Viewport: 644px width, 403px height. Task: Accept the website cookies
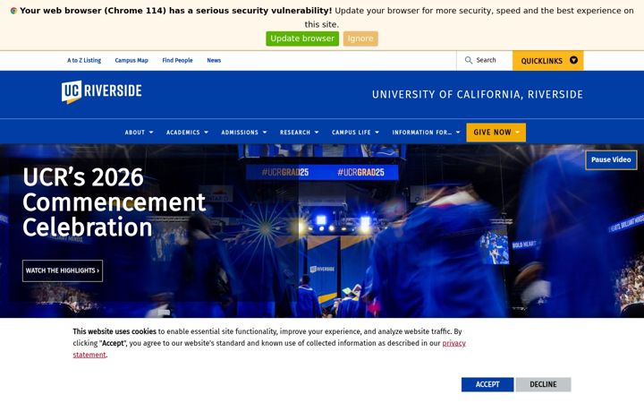[487, 384]
